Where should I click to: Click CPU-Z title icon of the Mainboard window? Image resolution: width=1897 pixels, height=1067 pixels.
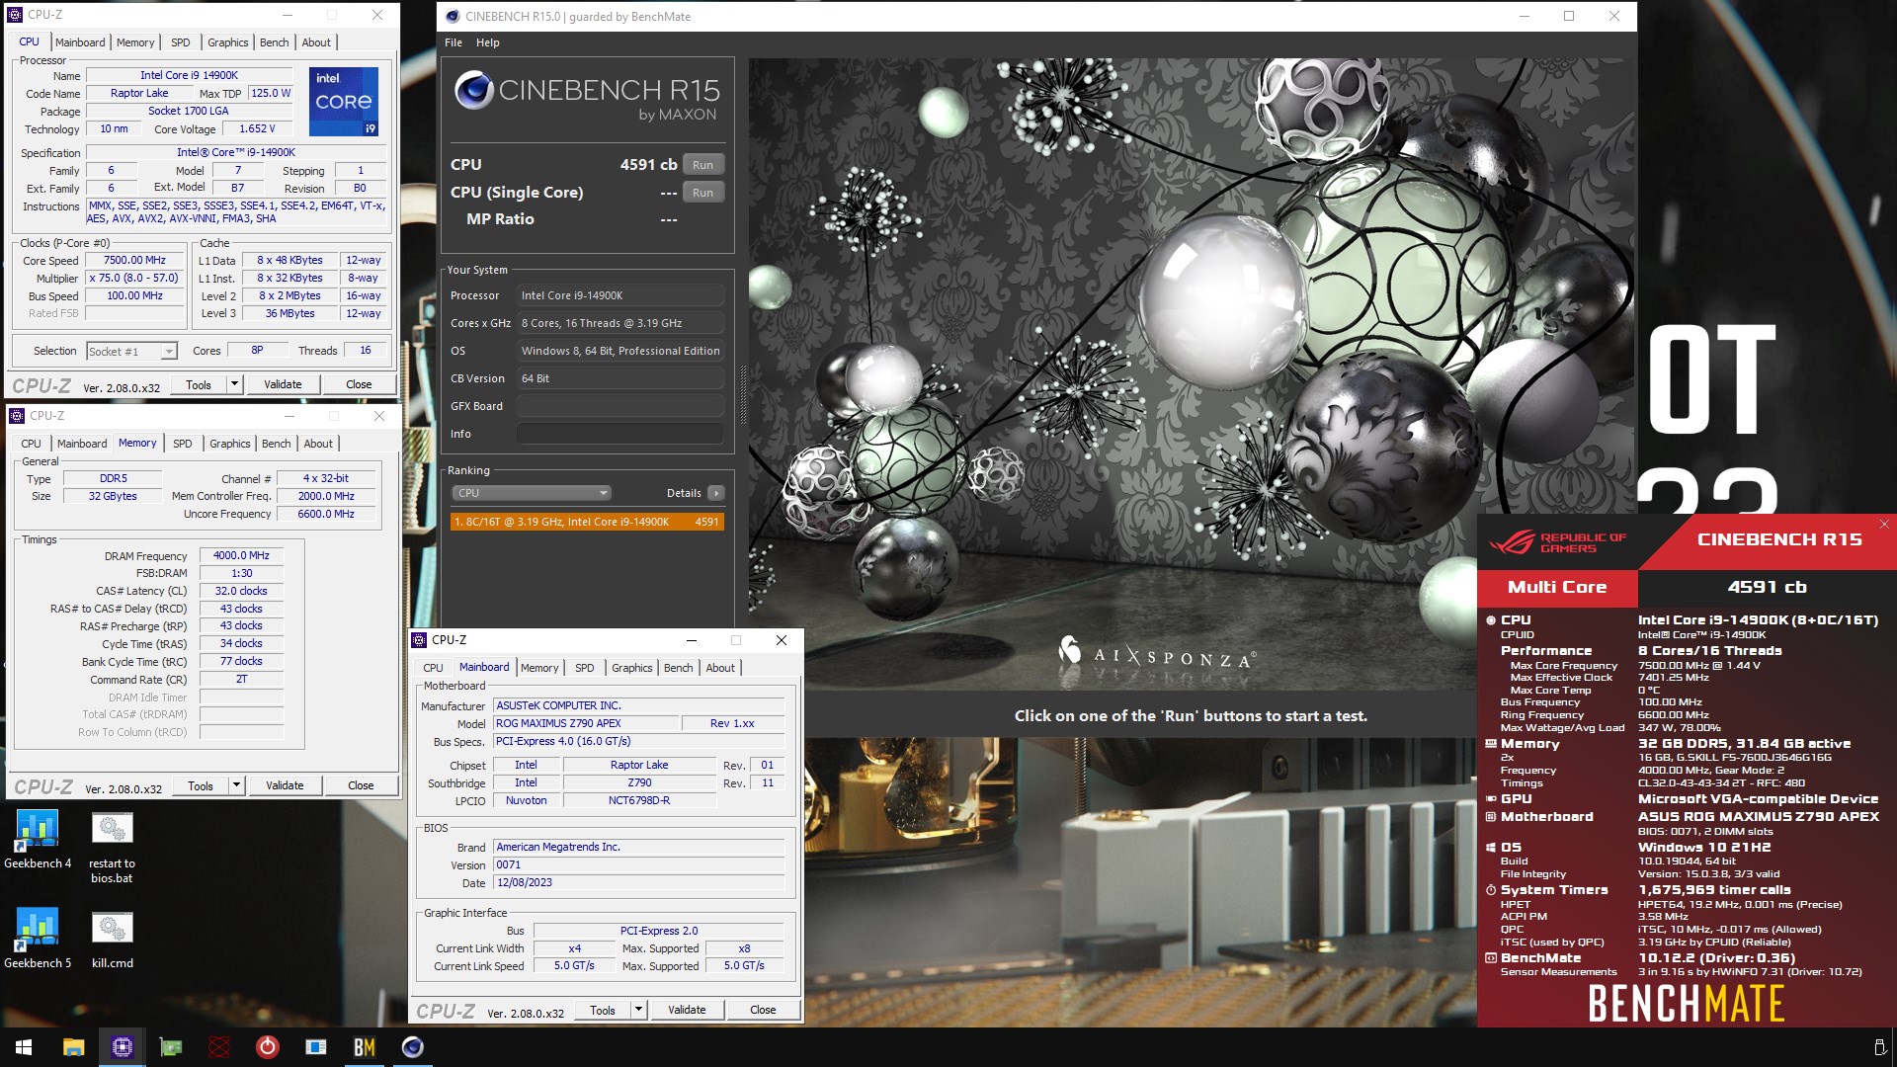(x=420, y=640)
